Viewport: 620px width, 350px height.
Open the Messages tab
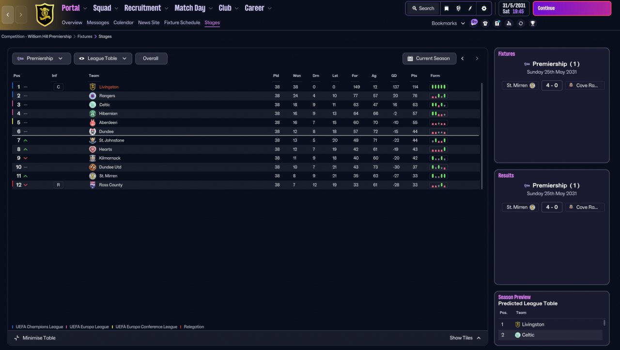[x=98, y=23]
